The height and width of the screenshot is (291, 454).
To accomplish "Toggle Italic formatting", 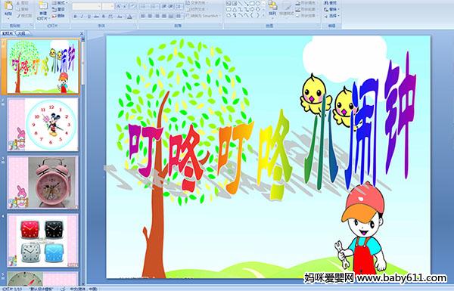I will [82, 17].
